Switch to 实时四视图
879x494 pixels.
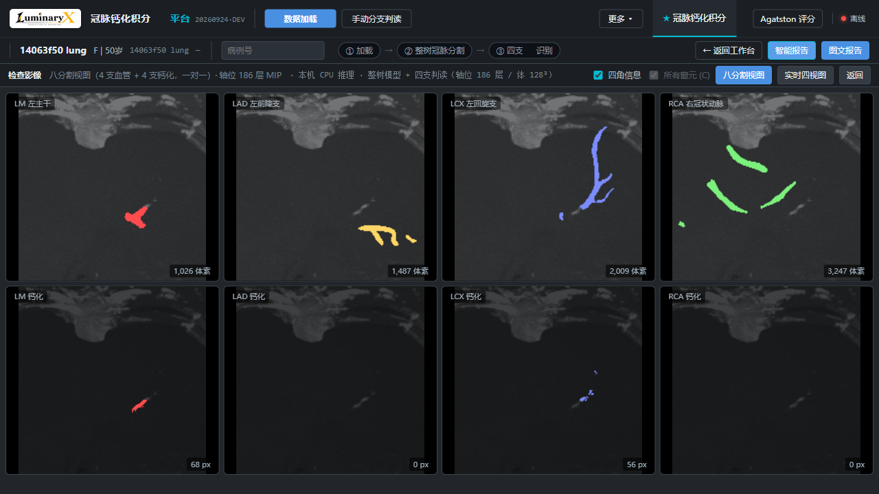coord(806,75)
